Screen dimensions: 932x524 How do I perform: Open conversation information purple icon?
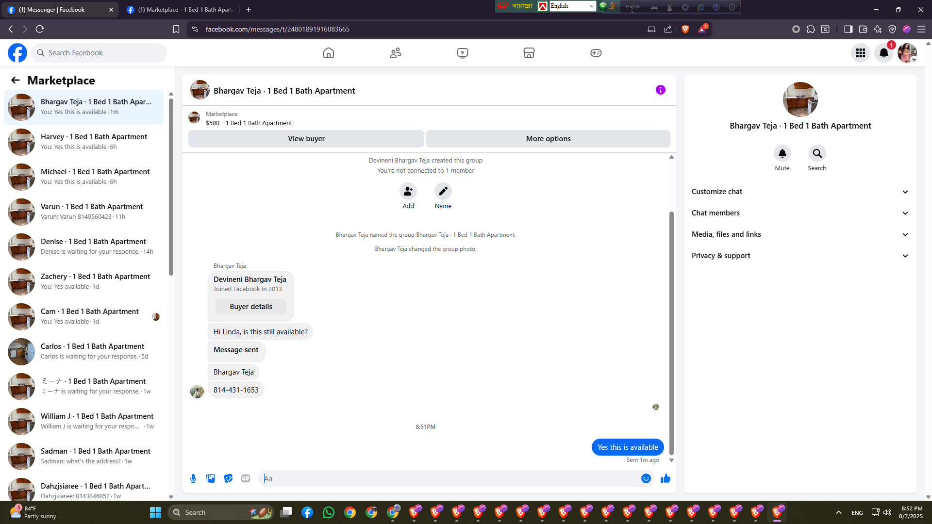(x=661, y=90)
